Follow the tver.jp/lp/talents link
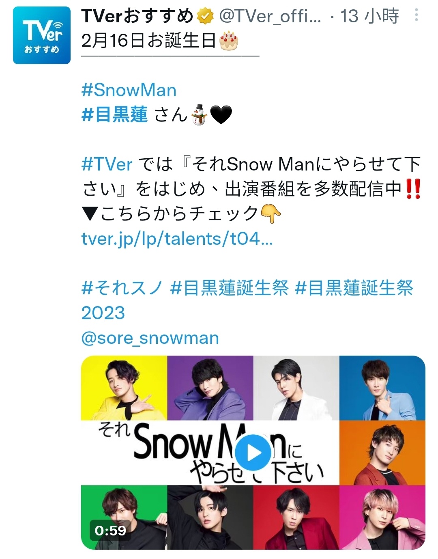 click(x=177, y=239)
